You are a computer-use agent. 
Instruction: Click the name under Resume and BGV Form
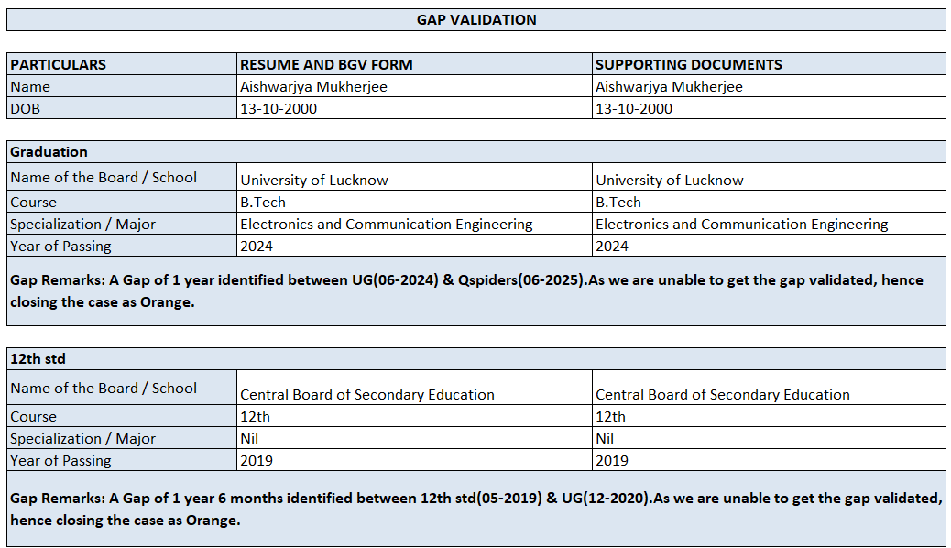click(312, 86)
